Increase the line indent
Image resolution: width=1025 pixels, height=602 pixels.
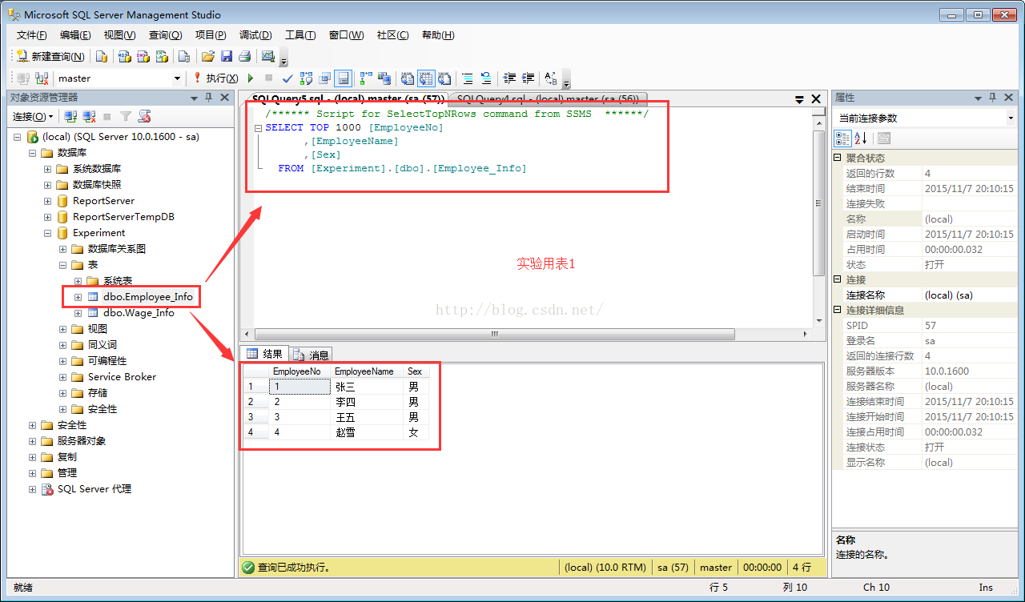tap(528, 78)
